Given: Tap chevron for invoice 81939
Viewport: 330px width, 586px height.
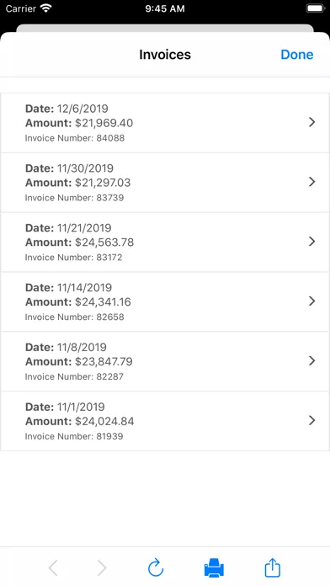Looking at the screenshot, I should [x=312, y=420].
